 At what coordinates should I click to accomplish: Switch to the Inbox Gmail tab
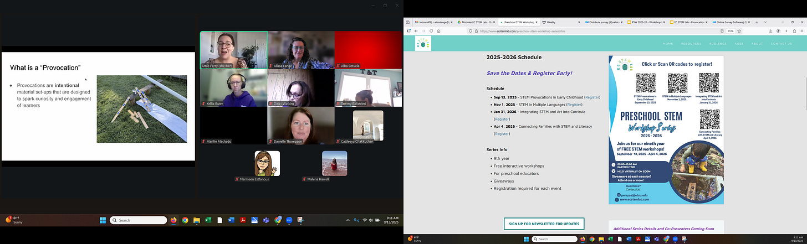tap(433, 22)
